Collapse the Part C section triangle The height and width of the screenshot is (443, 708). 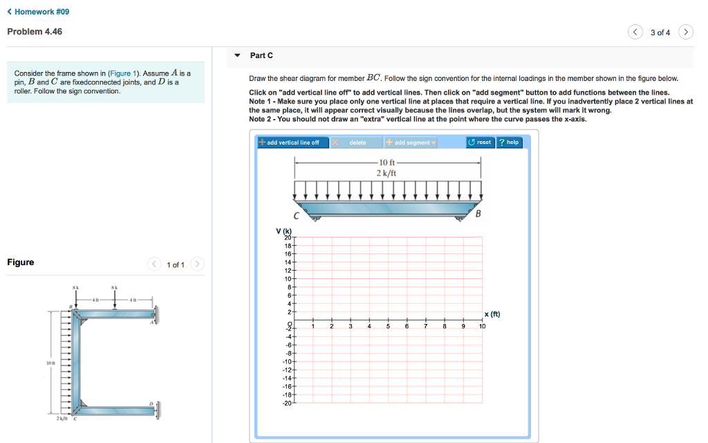[237, 55]
